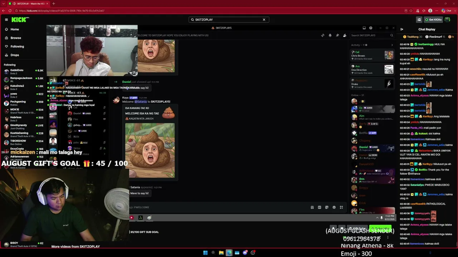Open Discord help question-mark icon

coord(371,28)
